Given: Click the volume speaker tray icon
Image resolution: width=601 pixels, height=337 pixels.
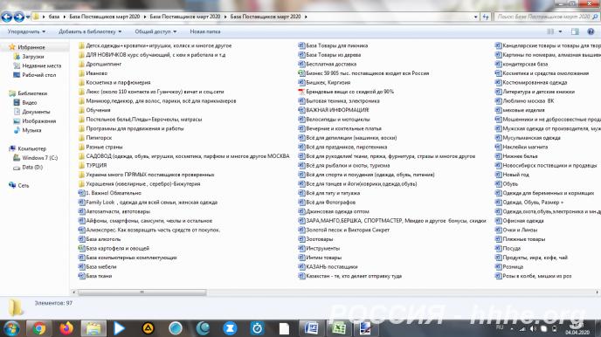Looking at the screenshot, I should [533, 329].
